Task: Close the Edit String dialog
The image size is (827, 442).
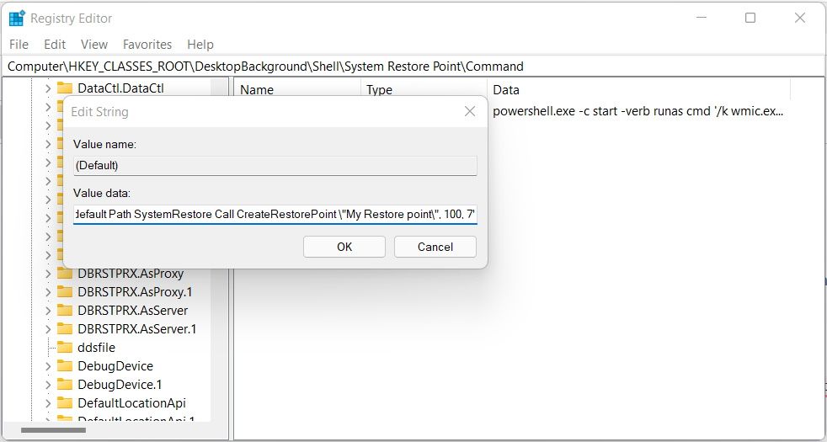Action: tap(469, 111)
